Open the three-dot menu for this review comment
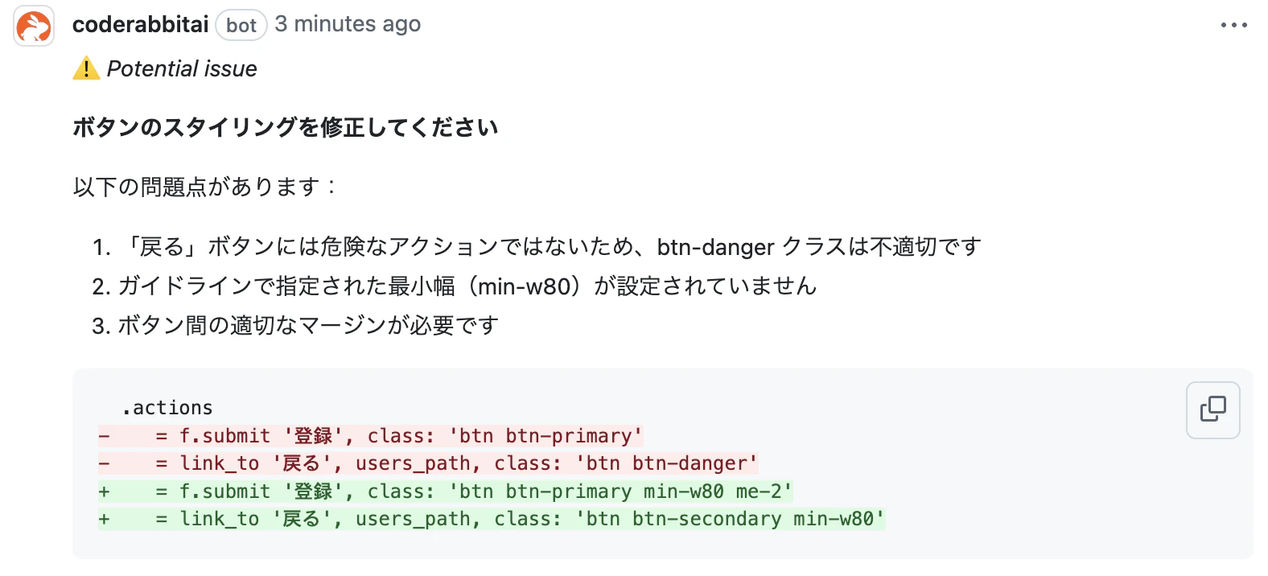Screen dimensions: 1268x576 [1233, 25]
